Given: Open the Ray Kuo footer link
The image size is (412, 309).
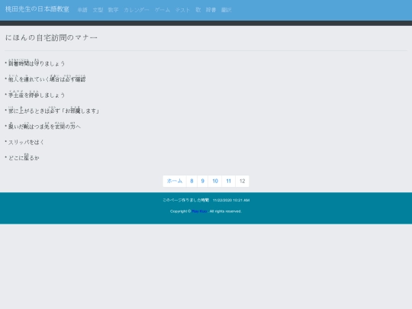Looking at the screenshot, I should click(199, 211).
